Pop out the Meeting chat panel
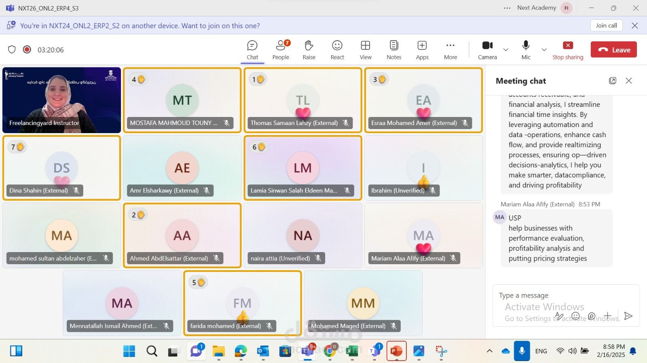 pyautogui.click(x=613, y=81)
